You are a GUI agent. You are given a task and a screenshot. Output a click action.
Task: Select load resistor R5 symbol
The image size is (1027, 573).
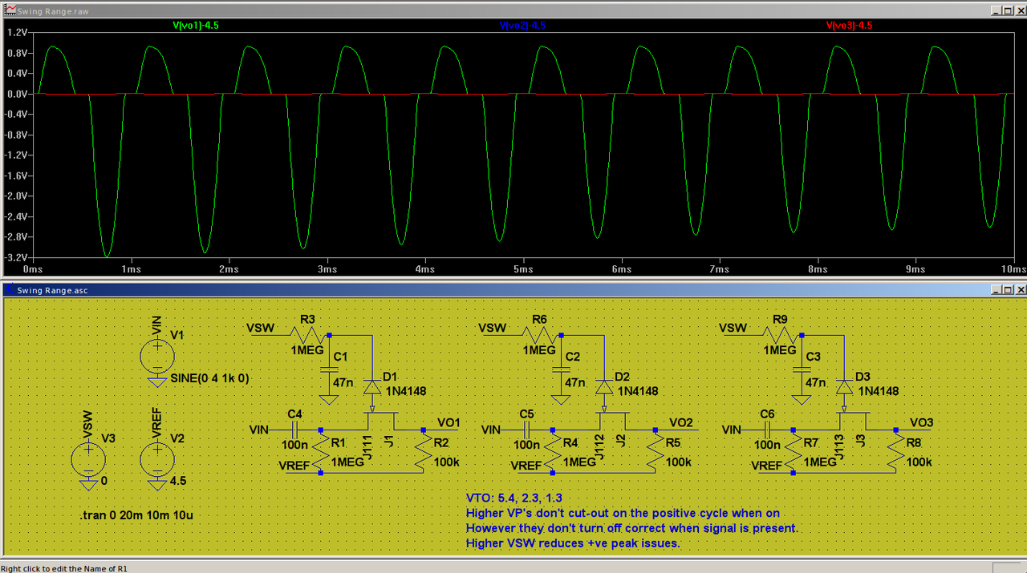click(656, 451)
